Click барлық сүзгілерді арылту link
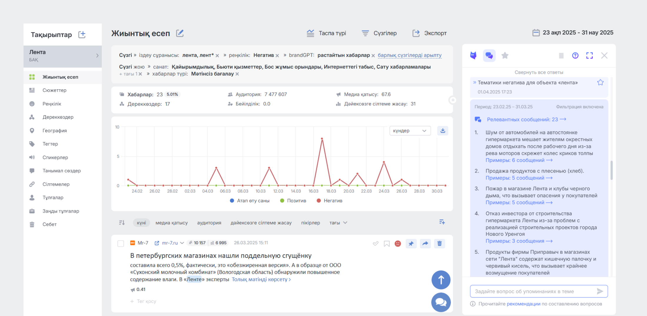Image resolution: width=647 pixels, height=316 pixels. 410,55
